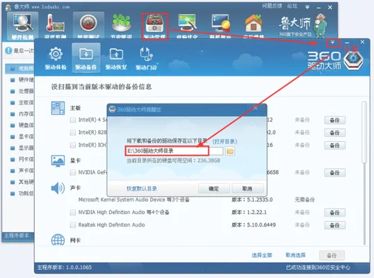This screenshot has height=278, width=374.
Task: Switch to the 驱动门诊 stethoscope tab
Action: [146, 58]
